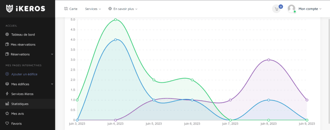
Task: Click the Tableau de bord gear icon
Action: pyautogui.click(x=7, y=35)
